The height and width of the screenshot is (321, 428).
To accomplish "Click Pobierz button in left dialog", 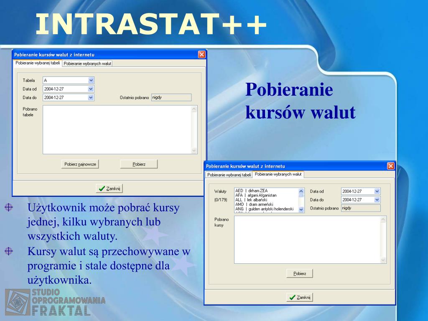I will point(139,164).
